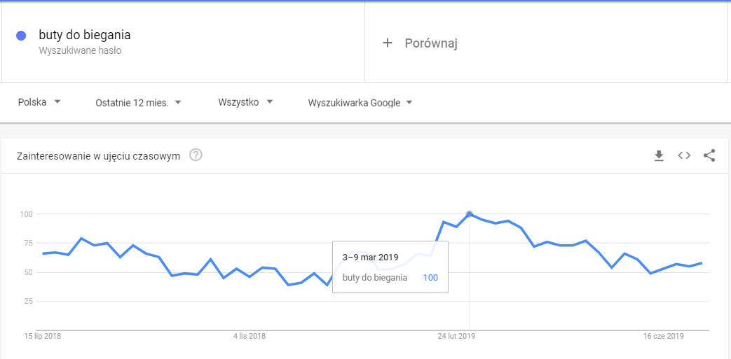Click the 24 lut 2019 axis label
The image size is (731, 359).
[456, 337]
